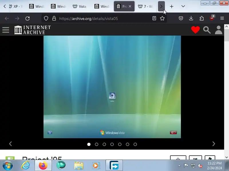
Task: Reload the current page
Action: pyautogui.click(x=27, y=19)
